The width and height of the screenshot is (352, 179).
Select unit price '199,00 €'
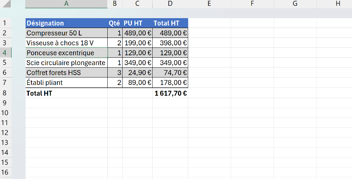[137, 43]
